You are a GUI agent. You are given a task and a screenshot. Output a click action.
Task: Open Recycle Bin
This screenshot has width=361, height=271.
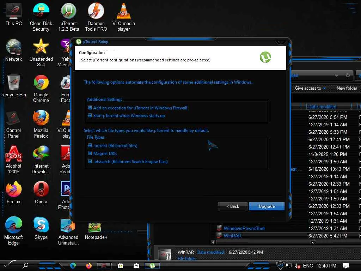click(14, 86)
